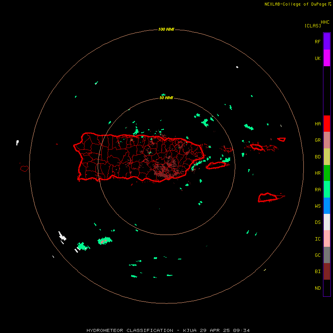The width and height of the screenshot is (333, 333).
Task: Pick the RA light green legend swatch
Action: coord(327,189)
